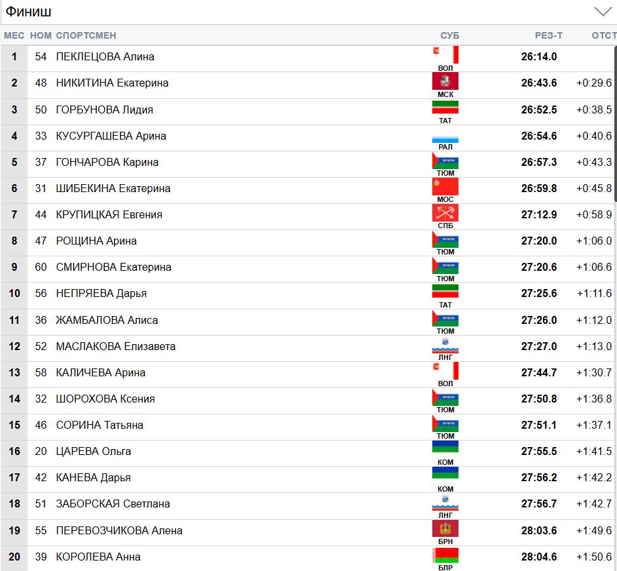Click the Komi flag for ЦАРЕВА Ольга

click(445, 447)
